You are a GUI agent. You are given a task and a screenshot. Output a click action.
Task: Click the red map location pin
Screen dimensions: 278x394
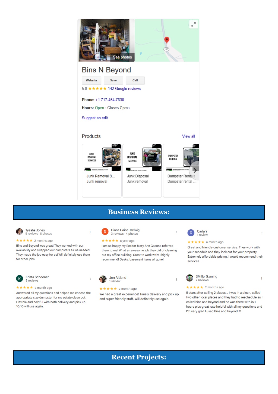(x=167, y=40)
